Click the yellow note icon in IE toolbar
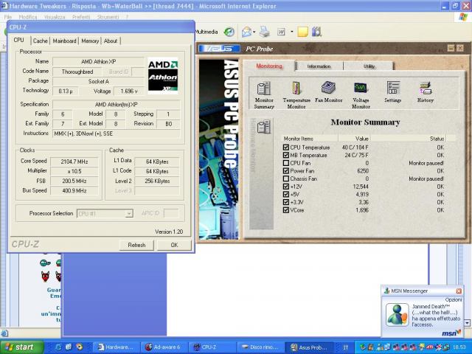The height and width of the screenshot is (354, 472). click(x=302, y=32)
